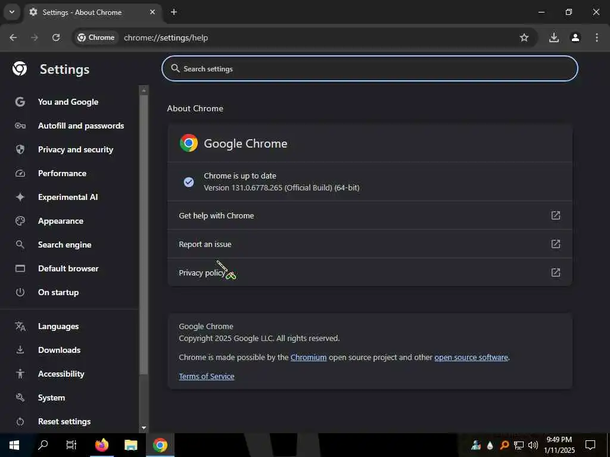
Task: Select the Settings - About Chrome tab
Action: point(92,12)
